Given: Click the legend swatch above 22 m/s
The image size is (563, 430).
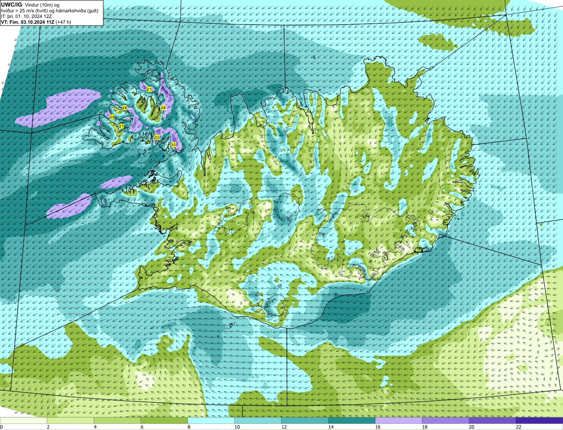Looking at the screenshot, I should tap(539, 420).
